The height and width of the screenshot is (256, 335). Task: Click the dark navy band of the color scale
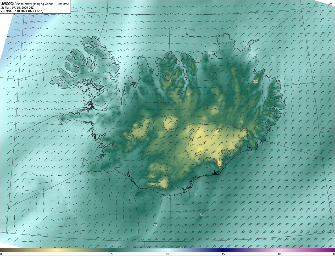tap(223, 250)
